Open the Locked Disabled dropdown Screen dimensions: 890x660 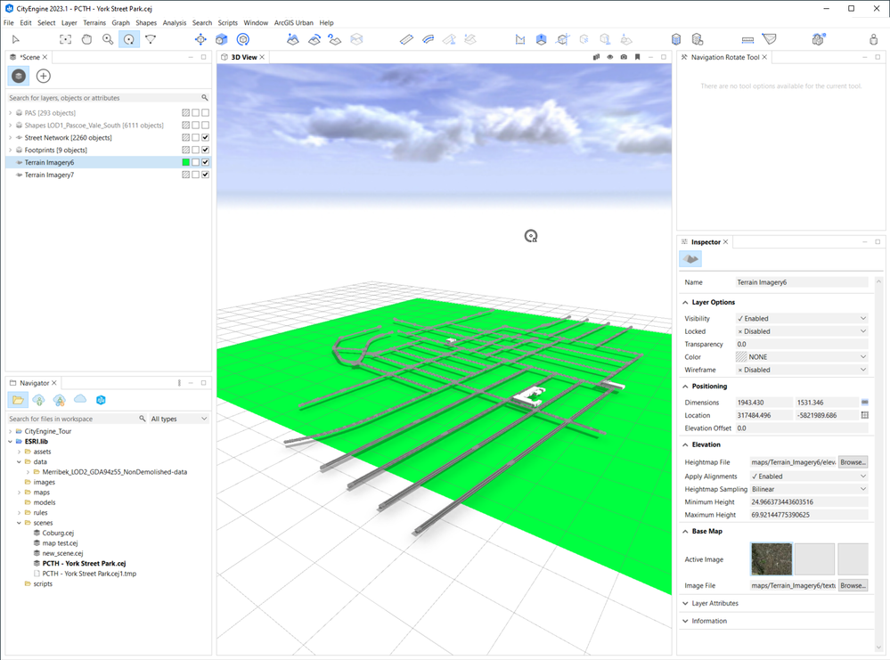pyautogui.click(x=802, y=331)
